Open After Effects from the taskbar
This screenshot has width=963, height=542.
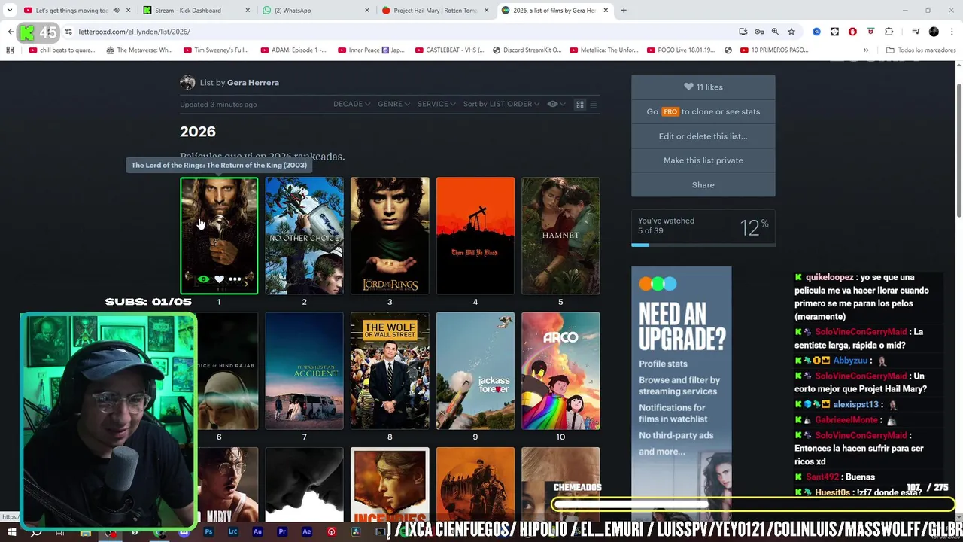[x=306, y=532]
